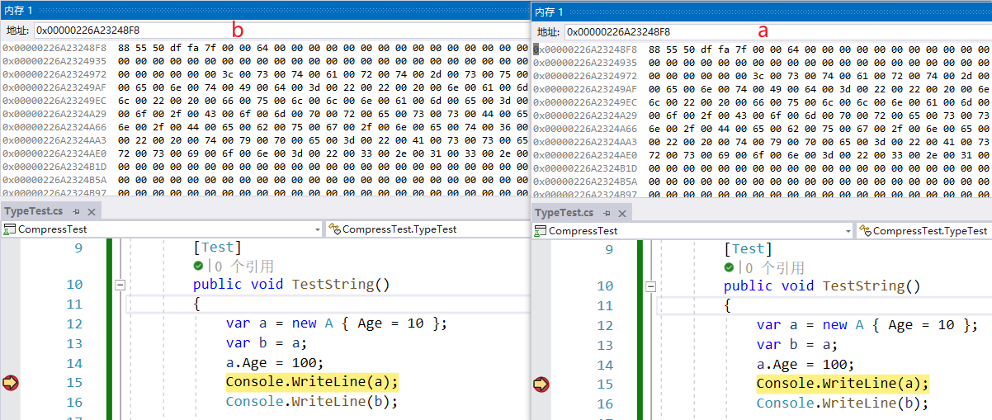
Task: Open "0 个引用" references link in left editor
Action: [243, 266]
